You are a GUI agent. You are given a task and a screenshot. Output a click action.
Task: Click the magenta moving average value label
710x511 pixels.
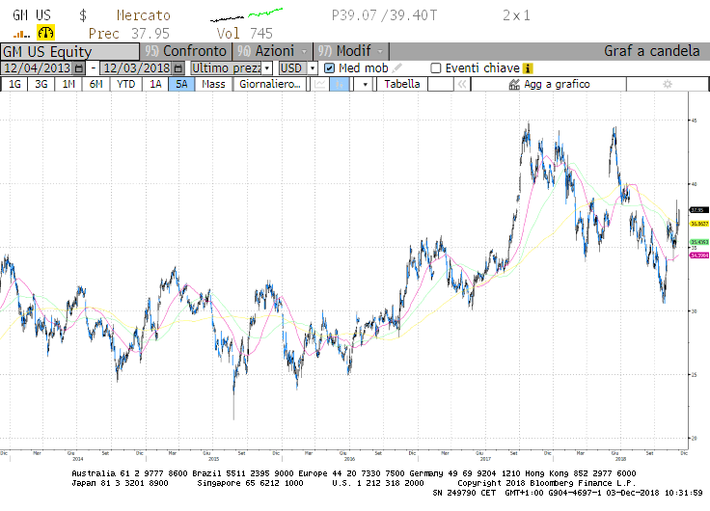(698, 255)
